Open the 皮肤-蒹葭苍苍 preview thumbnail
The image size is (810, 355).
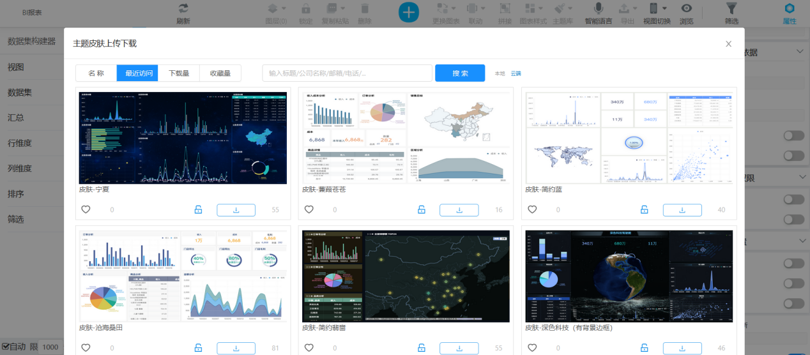406,138
